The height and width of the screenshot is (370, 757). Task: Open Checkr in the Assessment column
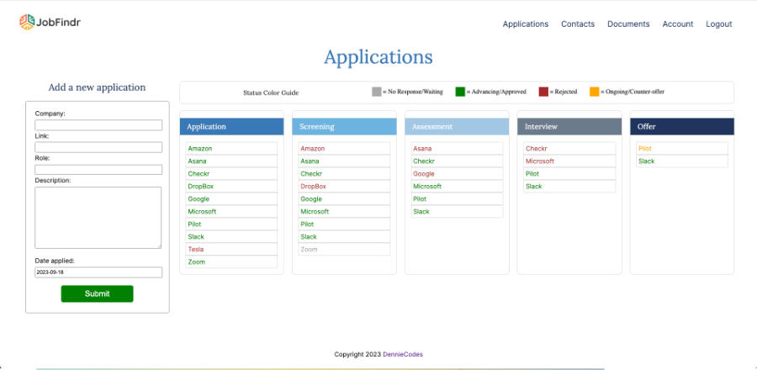pos(457,161)
